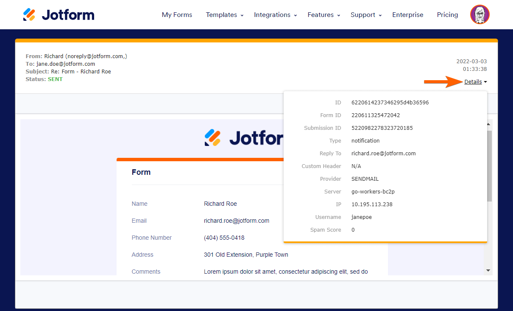Viewport: 513px width, 311px height.
Task: Click the Jotform logo inside email preview
Action: click(244, 138)
